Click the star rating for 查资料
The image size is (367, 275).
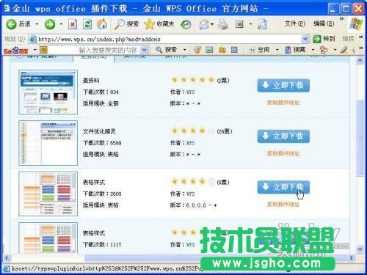coord(193,80)
